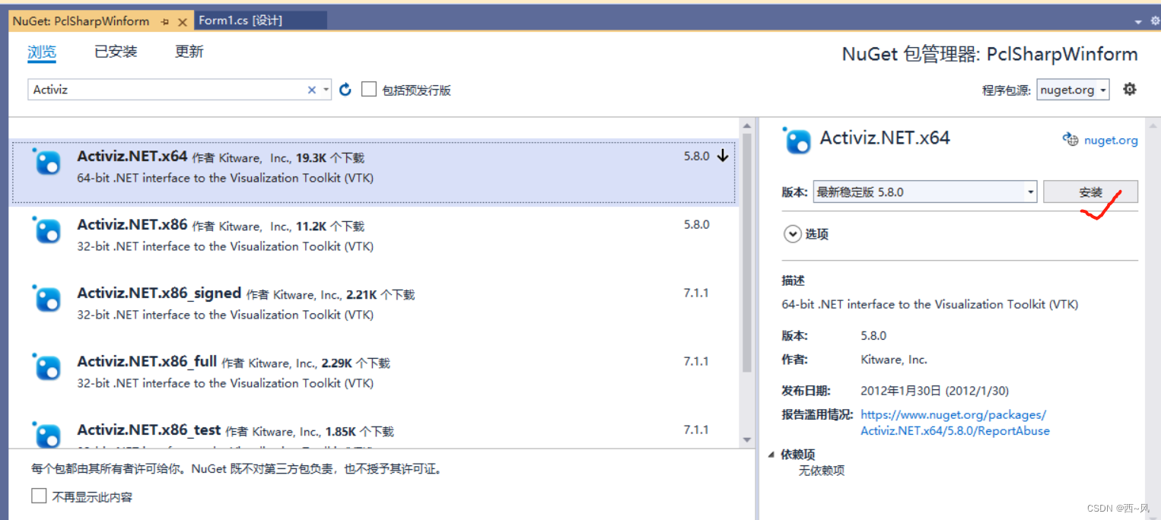
Task: Collapse the dependencies section triangle
Action: click(x=771, y=455)
